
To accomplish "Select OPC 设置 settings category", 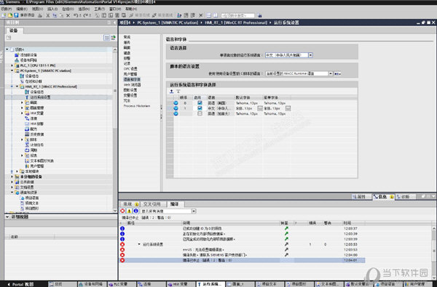I will pos(130,69).
